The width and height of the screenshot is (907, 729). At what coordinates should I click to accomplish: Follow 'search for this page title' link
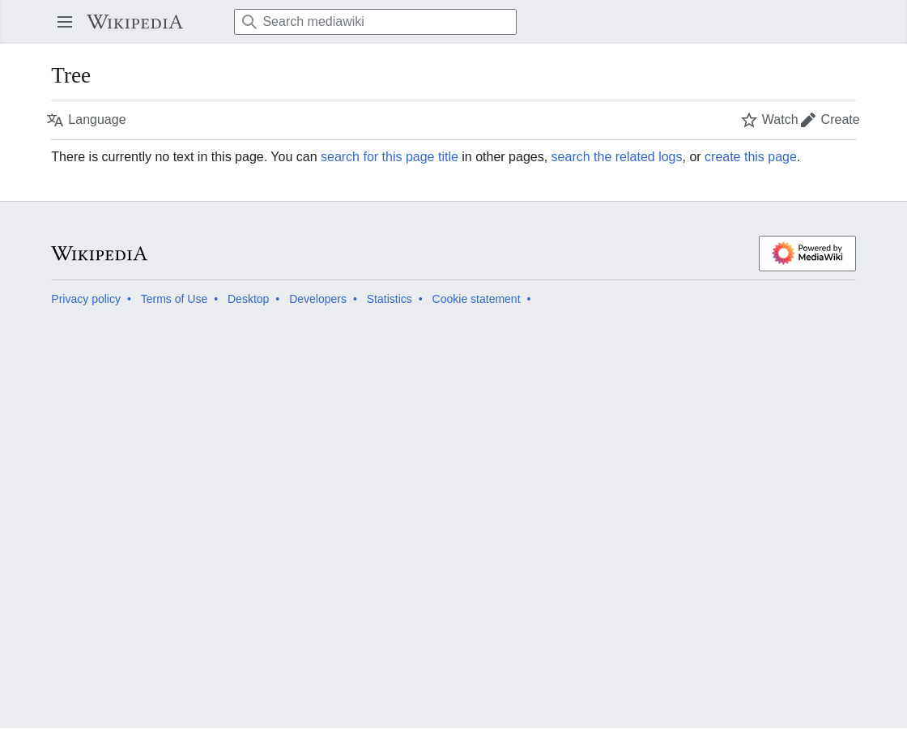pos(390,157)
